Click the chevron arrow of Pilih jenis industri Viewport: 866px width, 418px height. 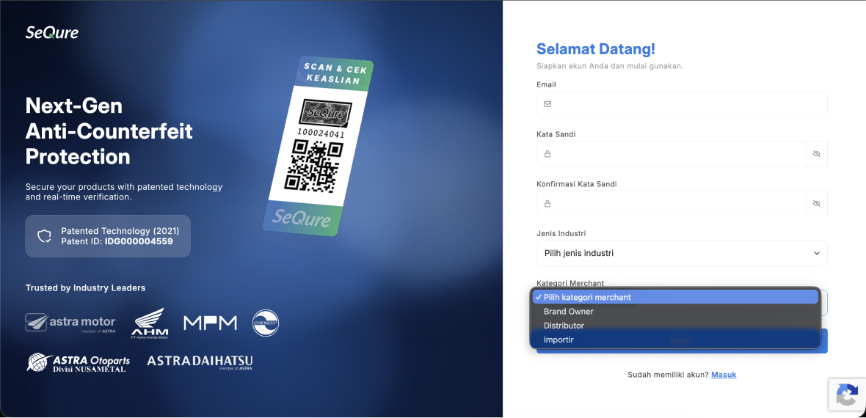pos(817,253)
